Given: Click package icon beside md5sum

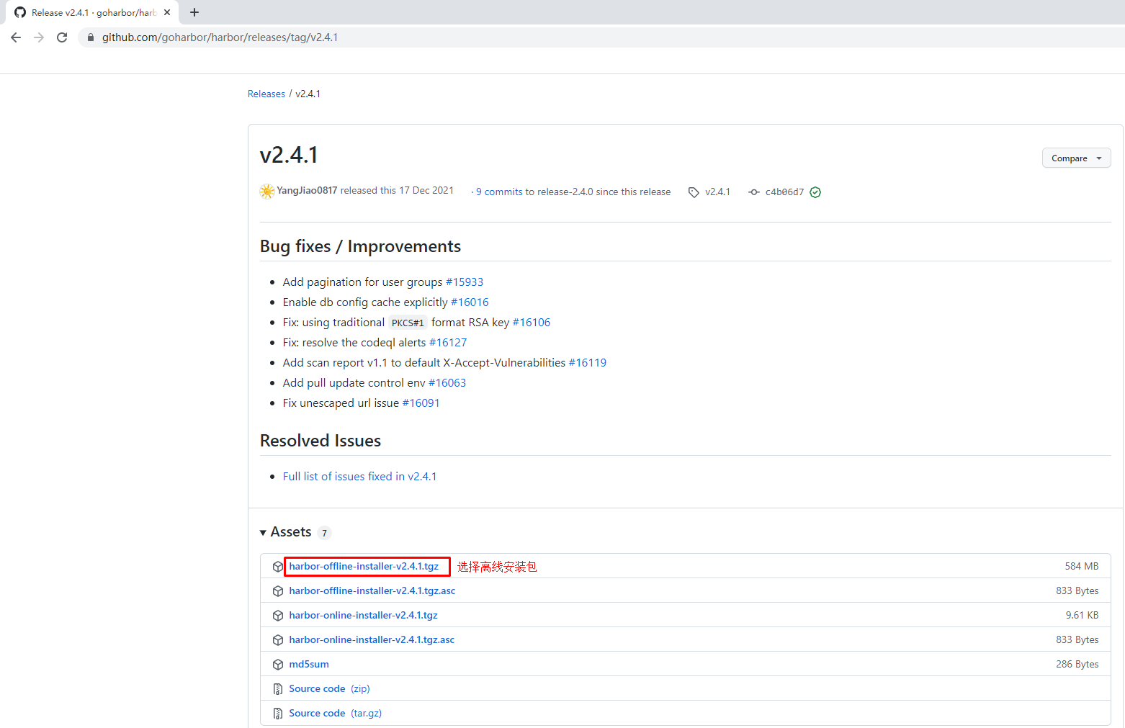Looking at the screenshot, I should 278,665.
